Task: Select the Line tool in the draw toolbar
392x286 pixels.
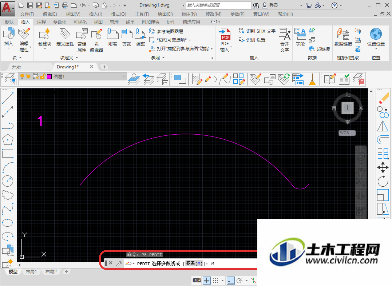Action: tap(8, 98)
